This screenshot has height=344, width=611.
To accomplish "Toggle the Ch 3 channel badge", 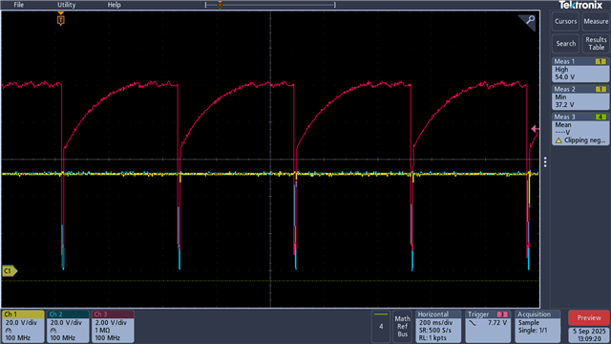I will (x=113, y=326).
